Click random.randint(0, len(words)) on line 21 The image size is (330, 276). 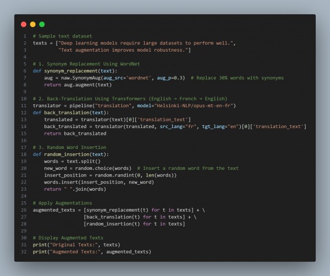[135, 175]
